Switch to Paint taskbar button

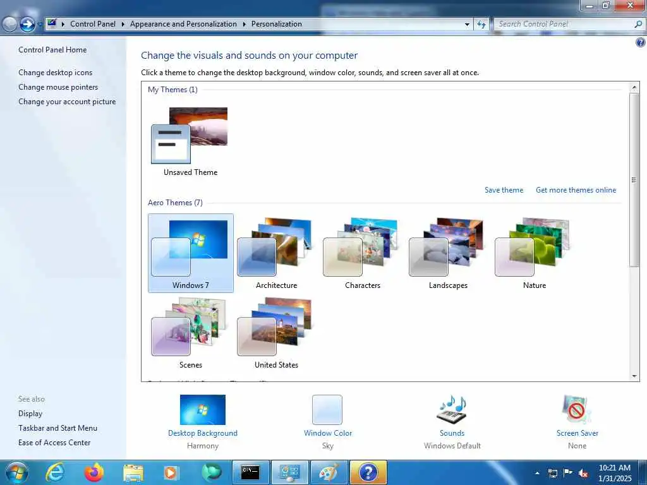coord(328,472)
